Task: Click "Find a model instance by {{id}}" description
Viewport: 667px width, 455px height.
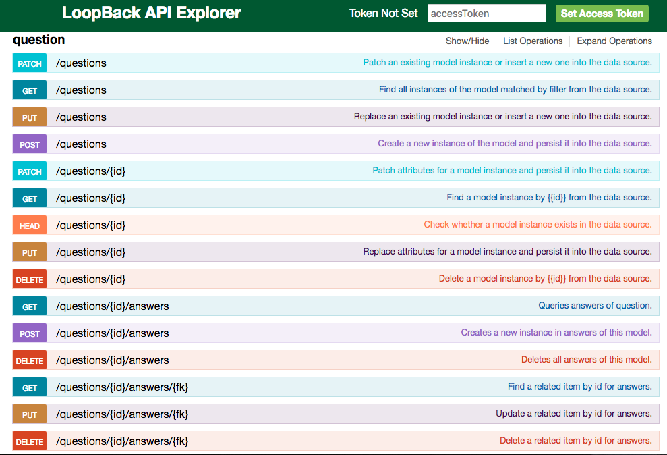Action: click(x=549, y=198)
